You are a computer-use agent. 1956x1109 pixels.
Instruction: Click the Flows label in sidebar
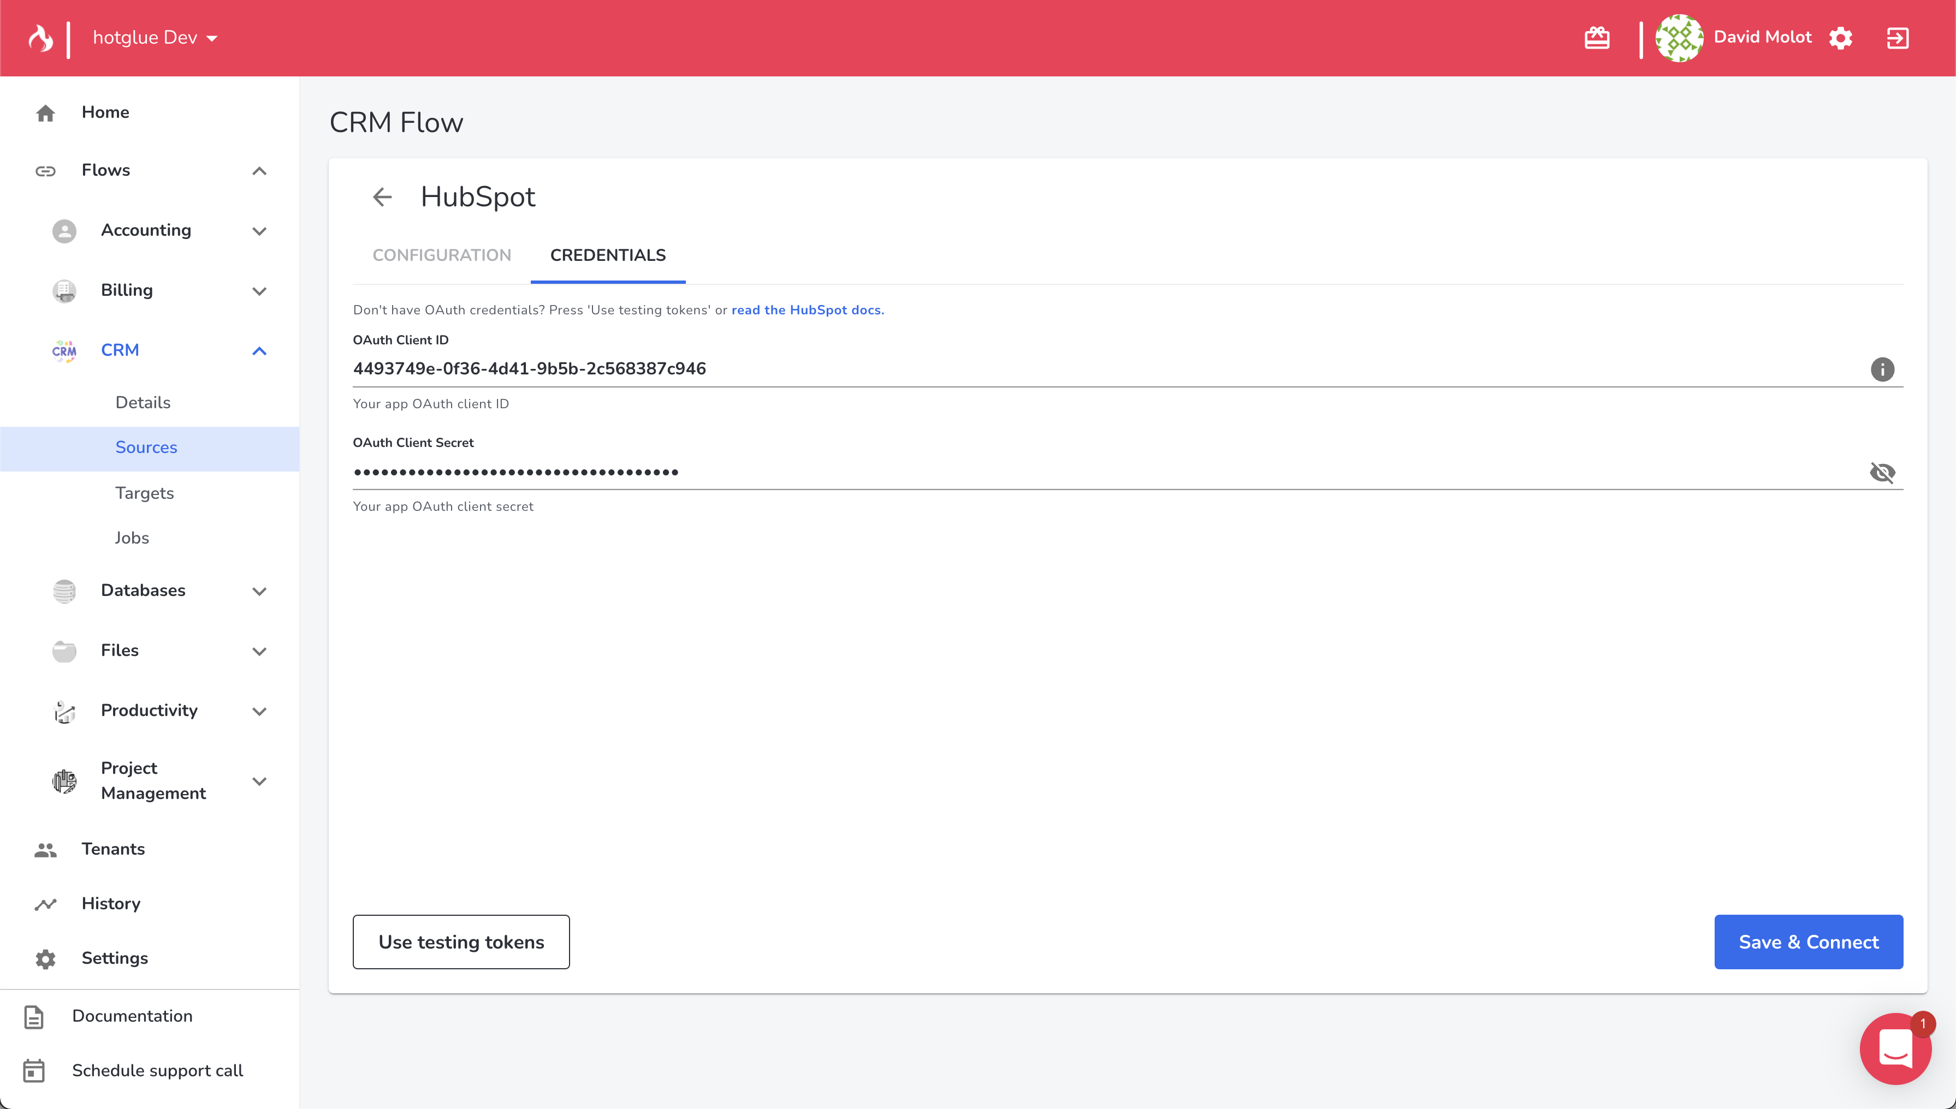pos(106,170)
